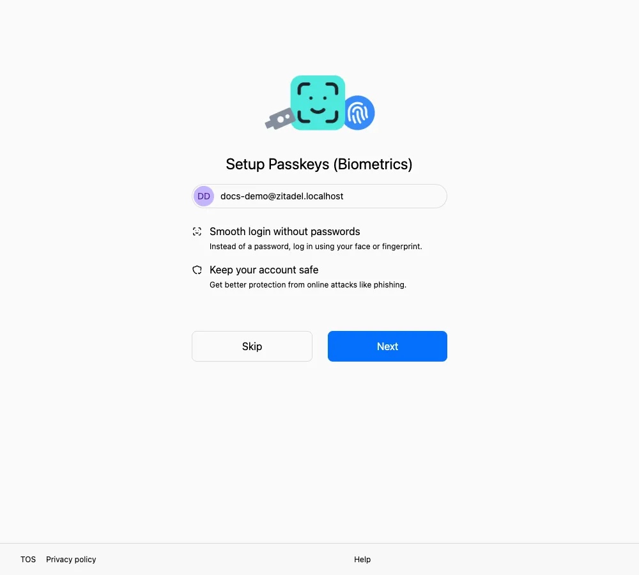
Task: Open the TOS link
Action: coord(28,559)
